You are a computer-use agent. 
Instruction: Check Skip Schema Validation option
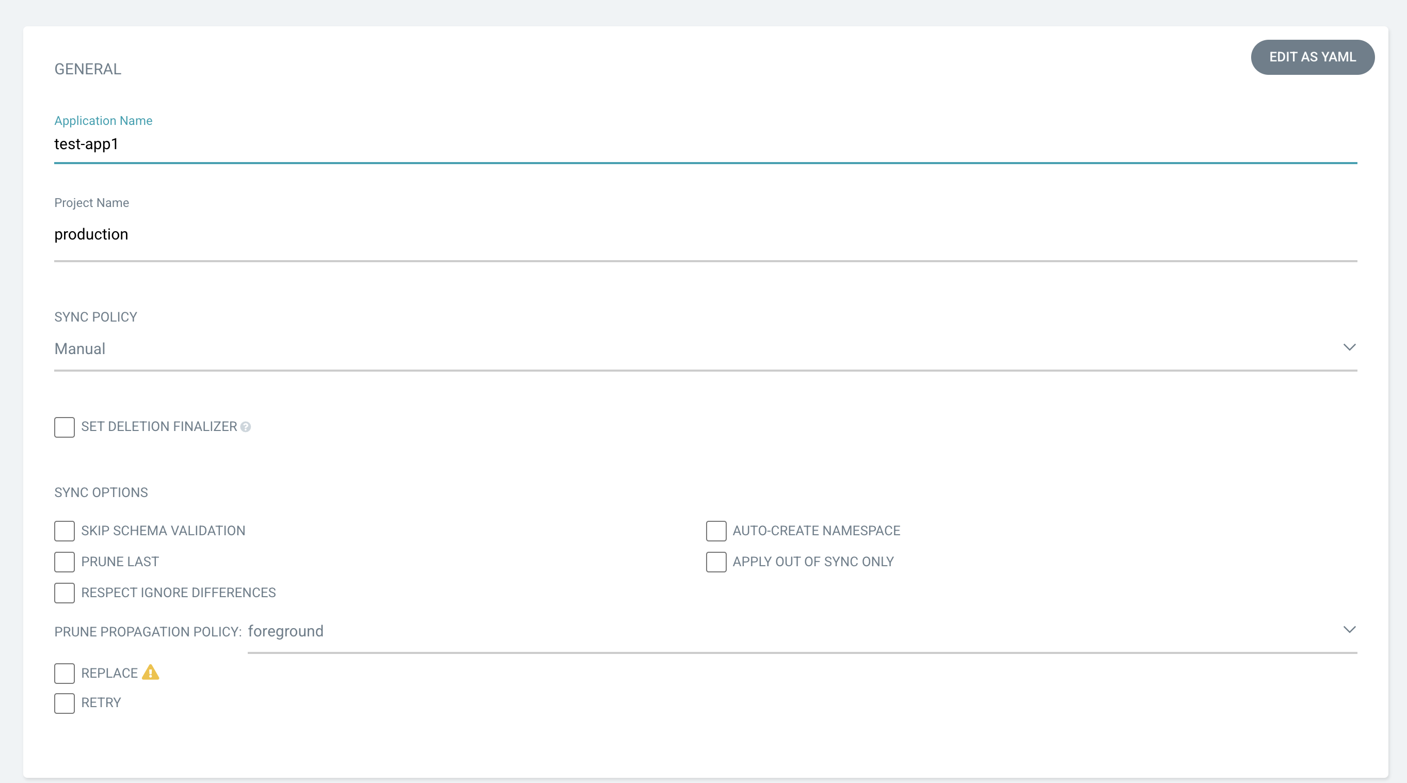[x=65, y=531]
